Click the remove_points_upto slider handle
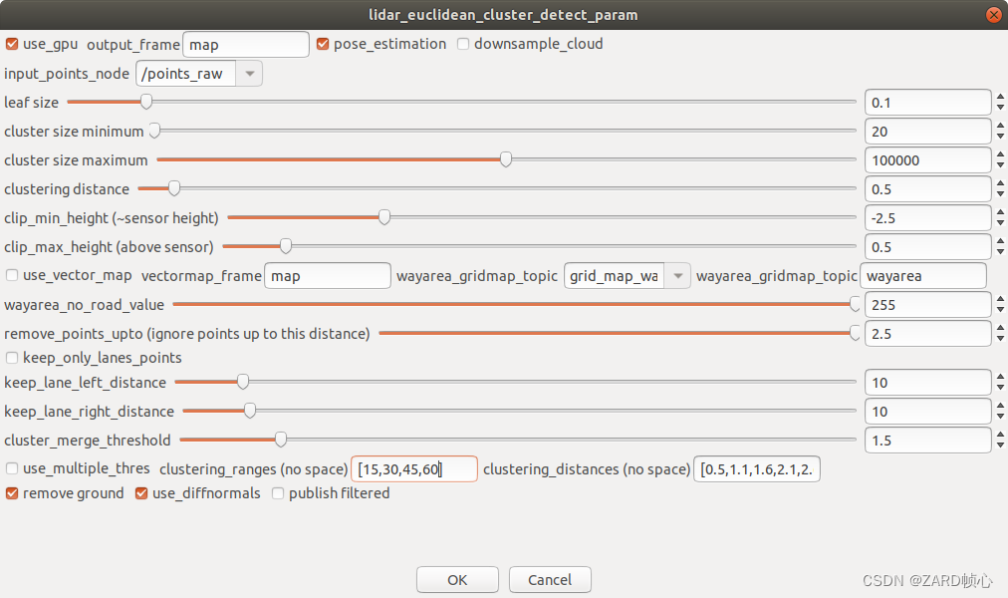The width and height of the screenshot is (1008, 598). click(855, 333)
